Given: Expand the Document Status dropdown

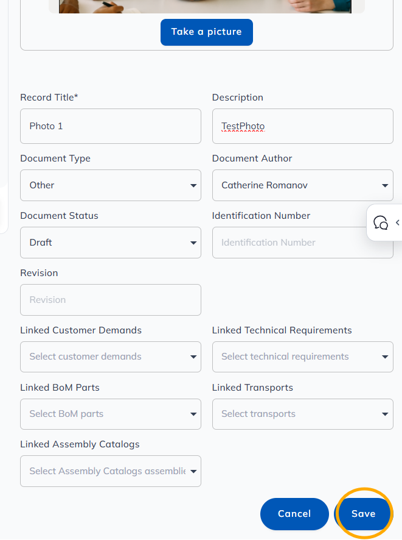Looking at the screenshot, I should pyautogui.click(x=111, y=243).
